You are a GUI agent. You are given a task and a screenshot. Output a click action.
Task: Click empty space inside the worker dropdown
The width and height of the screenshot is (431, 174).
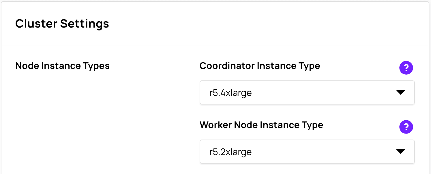tap(317, 152)
